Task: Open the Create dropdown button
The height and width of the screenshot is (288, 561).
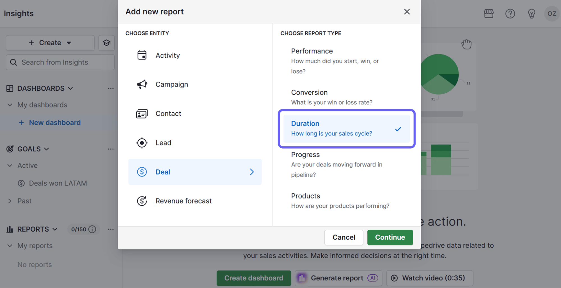Action: pyautogui.click(x=50, y=43)
